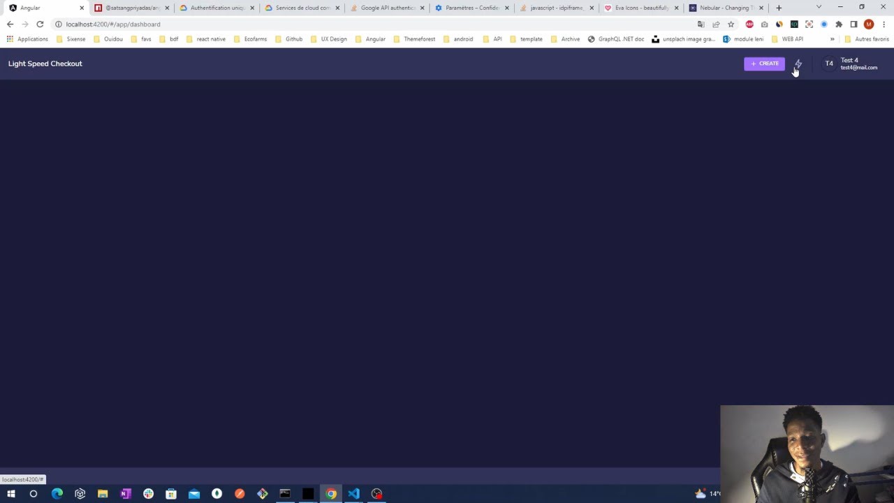The image size is (894, 503).
Task: Open the terminal window from taskbar
Action: coord(285,494)
